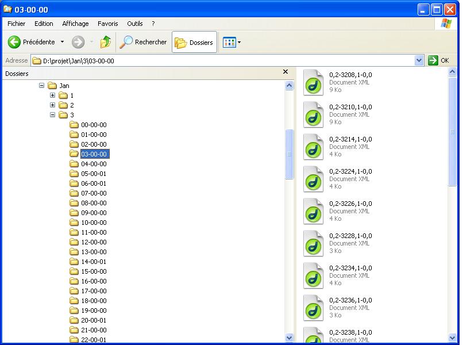
Task: Toggle the Dossiers folder pane button
Action: pos(194,43)
